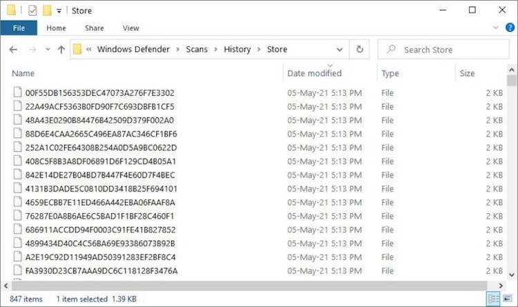The height and width of the screenshot is (307, 518).
Task: Switch to the large thumbnails view icon
Action: pyautogui.click(x=508, y=299)
